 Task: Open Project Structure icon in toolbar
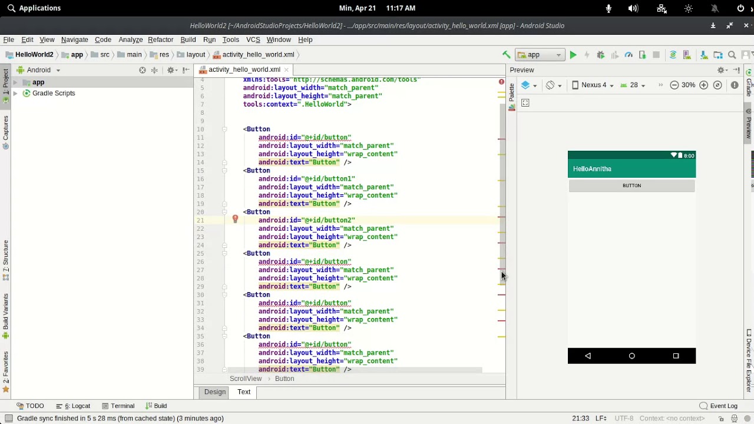pos(718,55)
